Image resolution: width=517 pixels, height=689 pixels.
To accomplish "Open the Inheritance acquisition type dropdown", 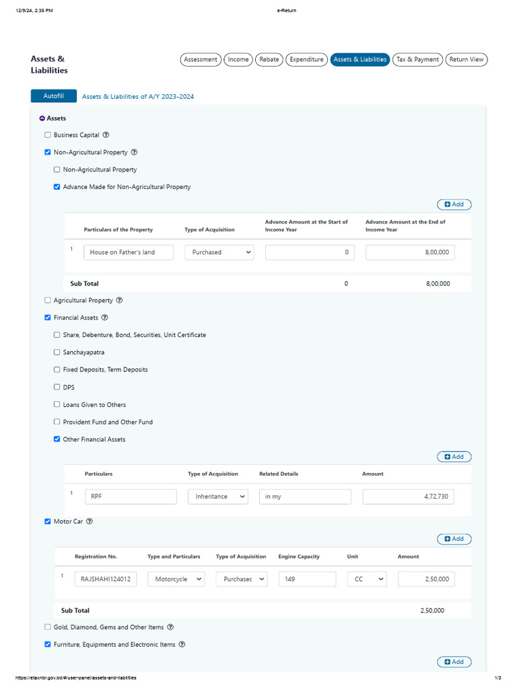I will (218, 497).
